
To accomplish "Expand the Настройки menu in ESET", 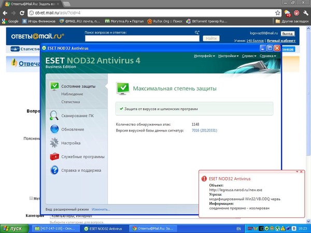I will pos(228,56).
